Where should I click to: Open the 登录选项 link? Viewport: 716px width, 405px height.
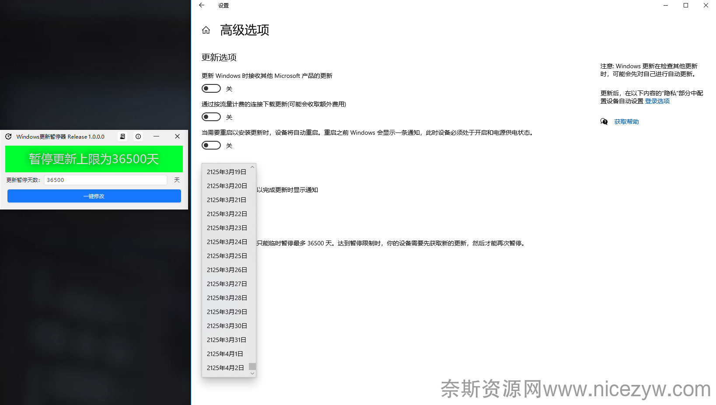click(x=657, y=101)
